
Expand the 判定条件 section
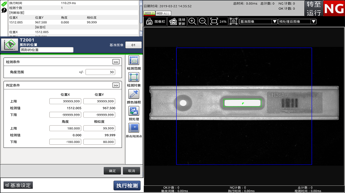(116, 85)
